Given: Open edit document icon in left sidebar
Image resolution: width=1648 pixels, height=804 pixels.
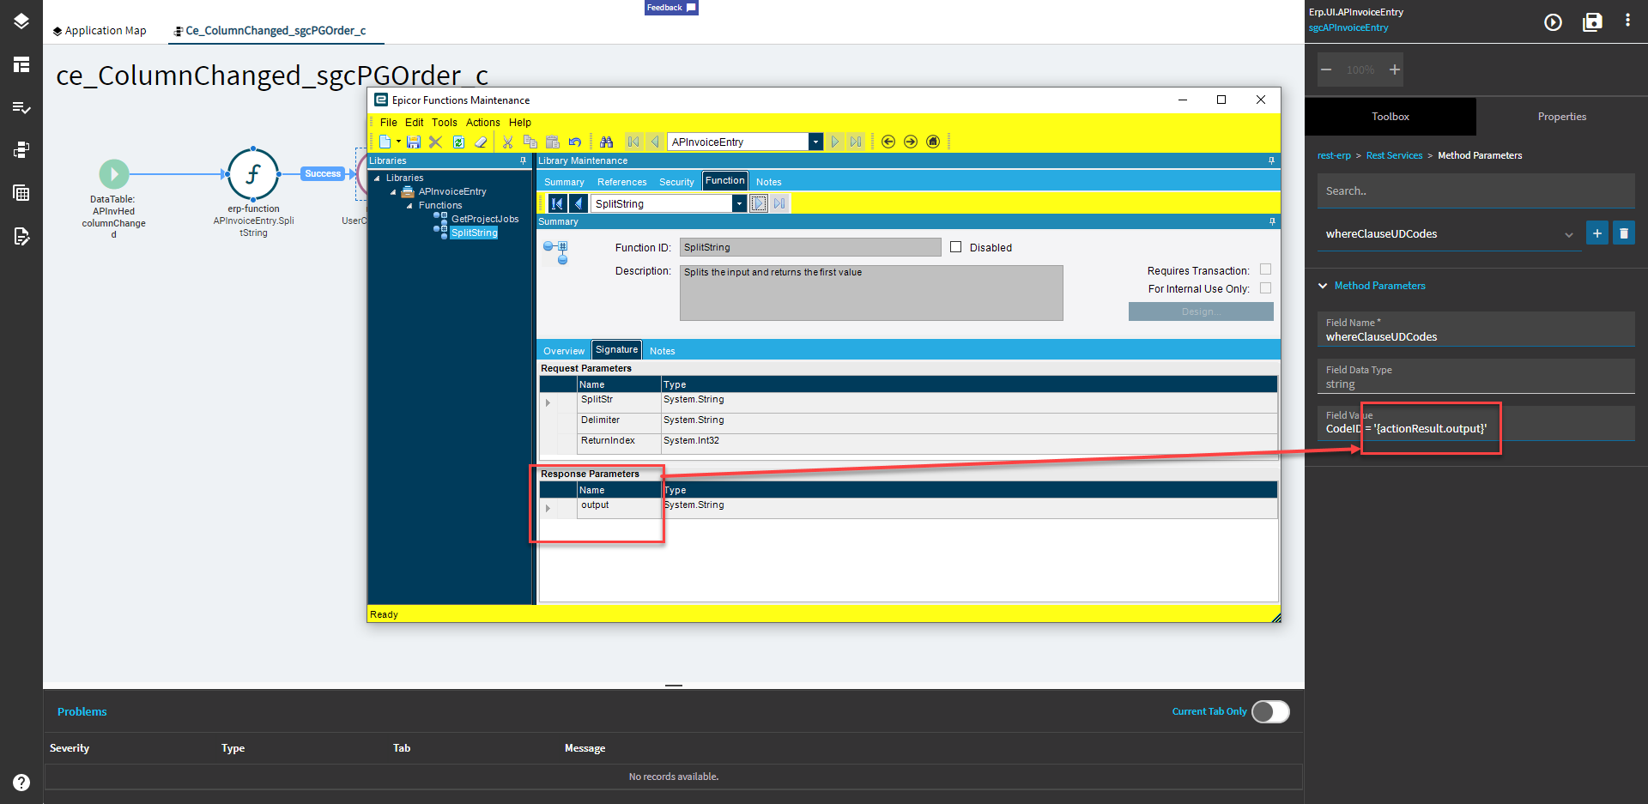Looking at the screenshot, I should coord(21,236).
